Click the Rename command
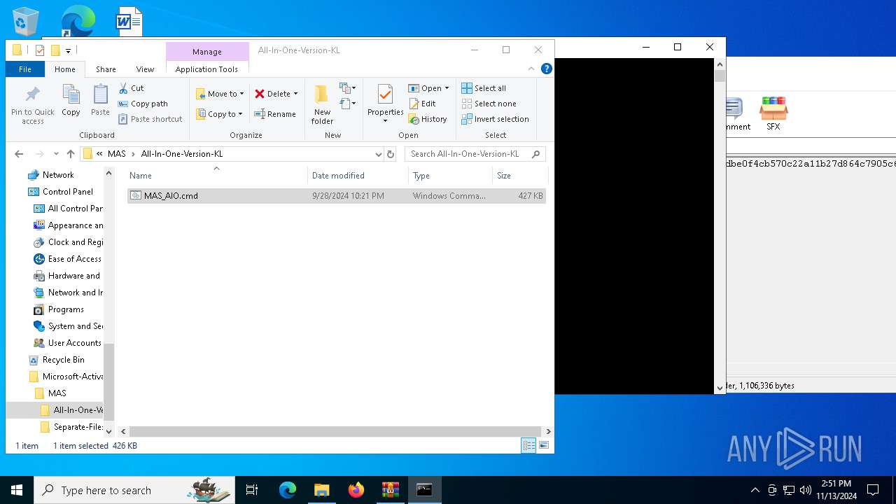 coord(275,114)
